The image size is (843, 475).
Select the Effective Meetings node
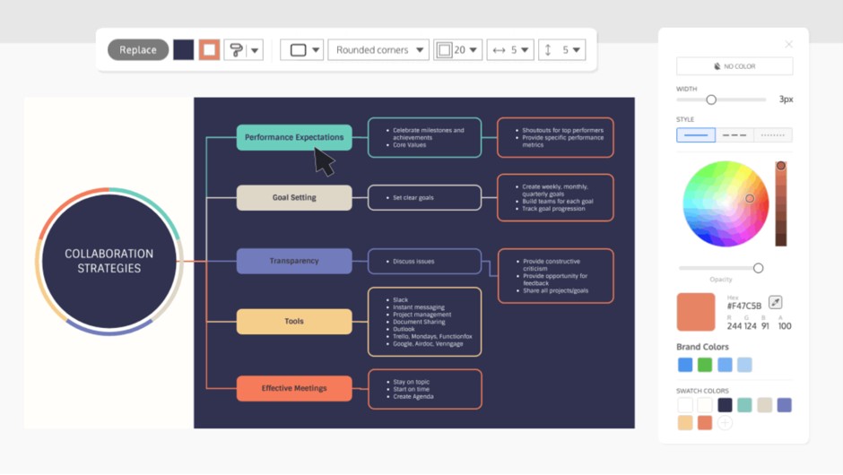click(294, 388)
